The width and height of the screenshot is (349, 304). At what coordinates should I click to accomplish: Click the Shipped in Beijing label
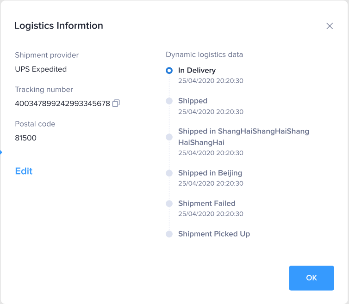(x=210, y=173)
